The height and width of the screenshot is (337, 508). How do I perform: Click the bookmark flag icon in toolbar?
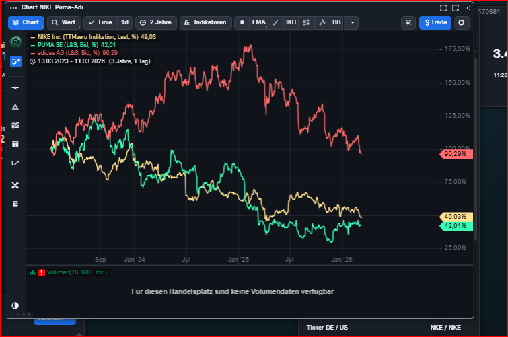click(241, 22)
